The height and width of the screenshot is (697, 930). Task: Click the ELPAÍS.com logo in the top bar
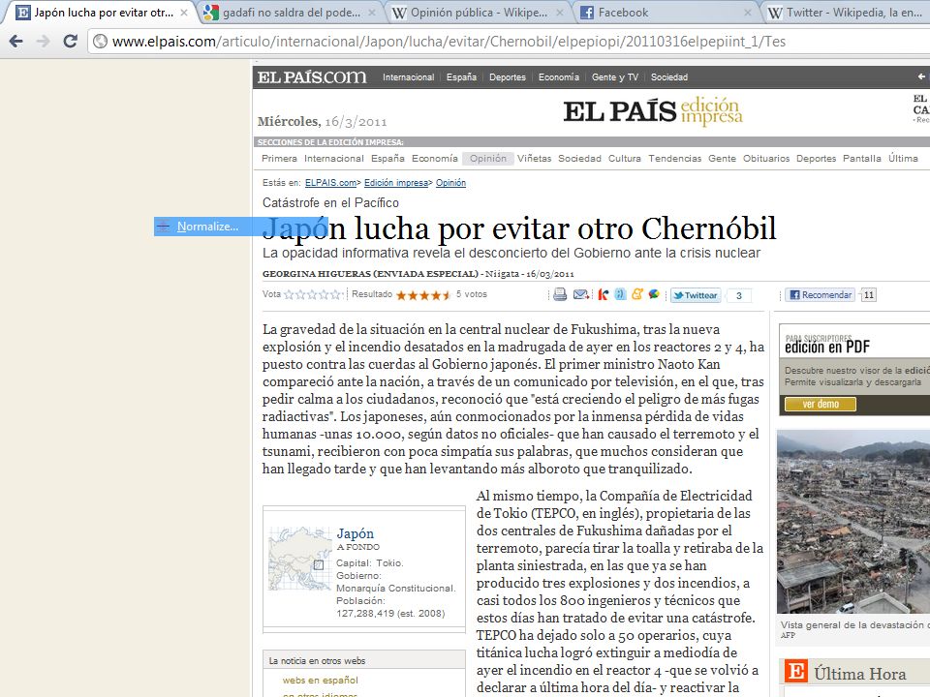312,77
